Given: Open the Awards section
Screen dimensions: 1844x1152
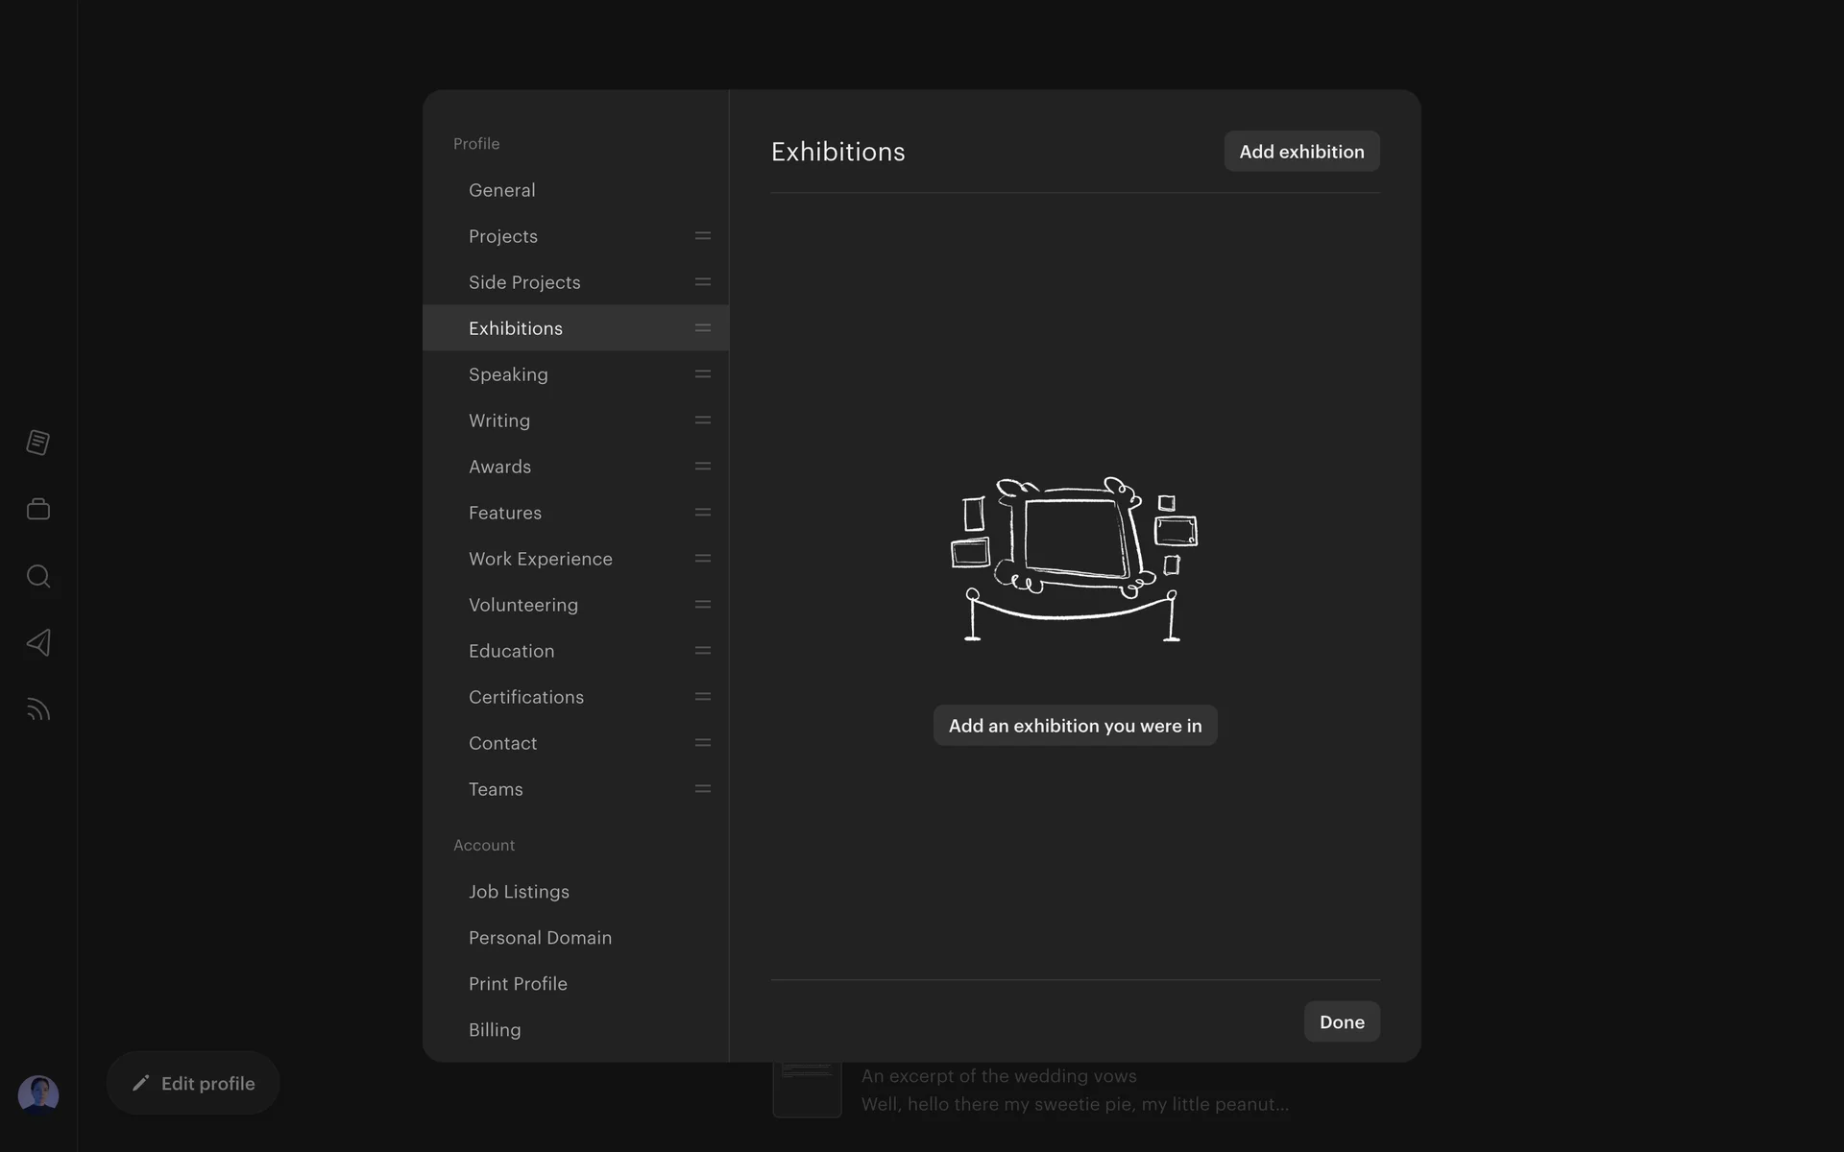Looking at the screenshot, I should coord(499,467).
